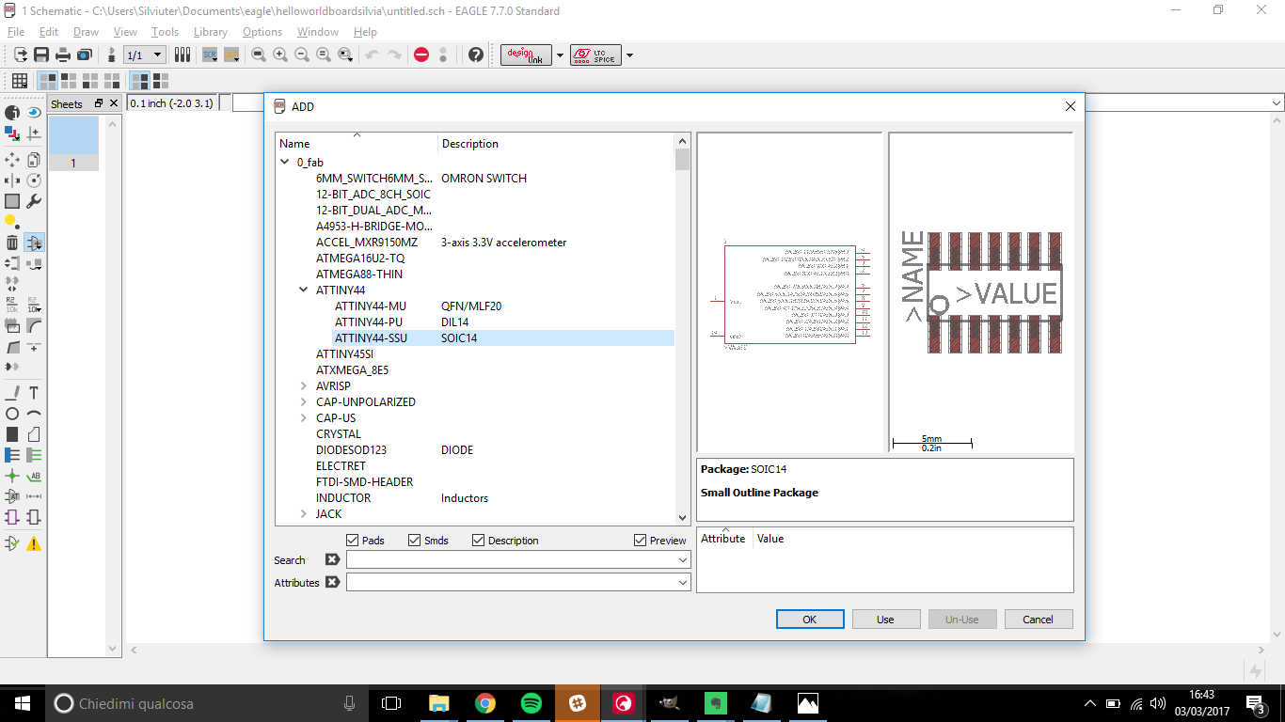The image size is (1285, 722).
Task: Select the Text tool
Action: (x=34, y=393)
